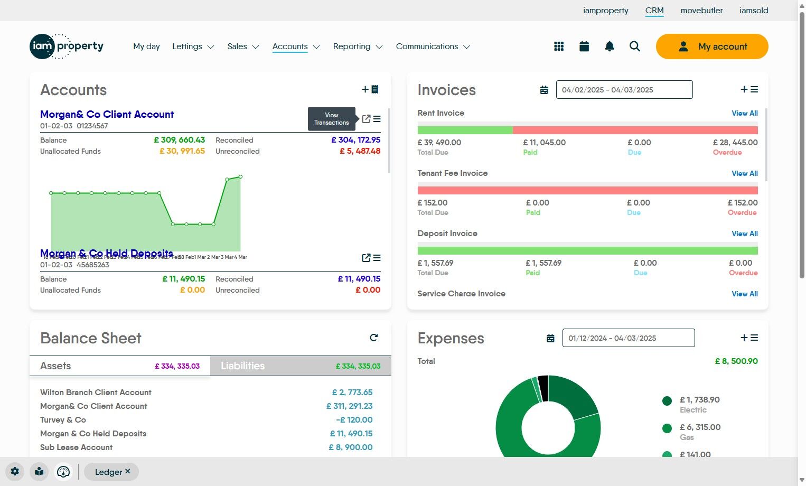Screen dimensions: 806x486
Task: Open hamburger menu for Morgan & Co Held Deposits
Action: [377, 258]
